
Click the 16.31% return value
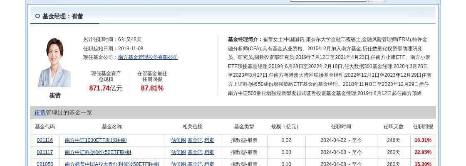(x=423, y=140)
